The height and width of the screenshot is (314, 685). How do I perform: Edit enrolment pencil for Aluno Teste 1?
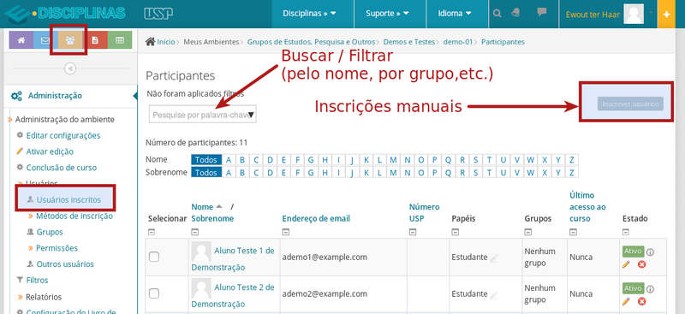point(627,264)
